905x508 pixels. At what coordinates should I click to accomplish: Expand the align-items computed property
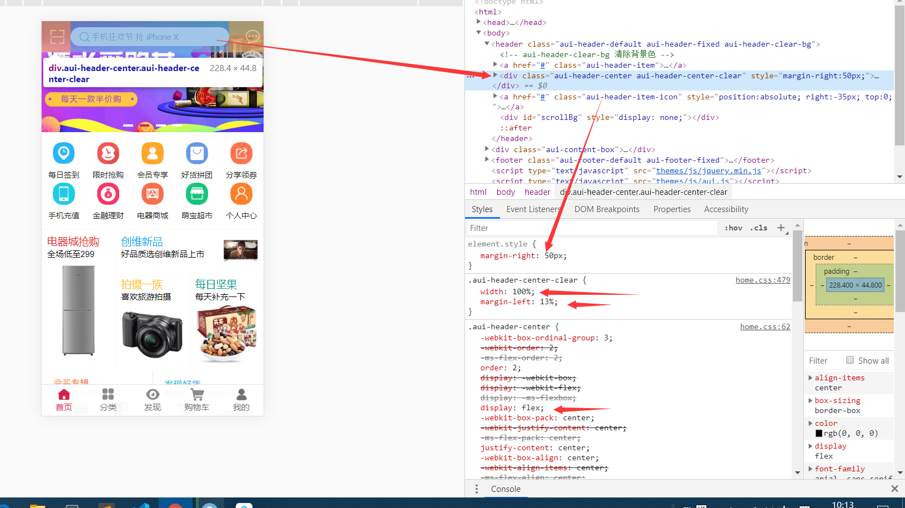[810, 378]
